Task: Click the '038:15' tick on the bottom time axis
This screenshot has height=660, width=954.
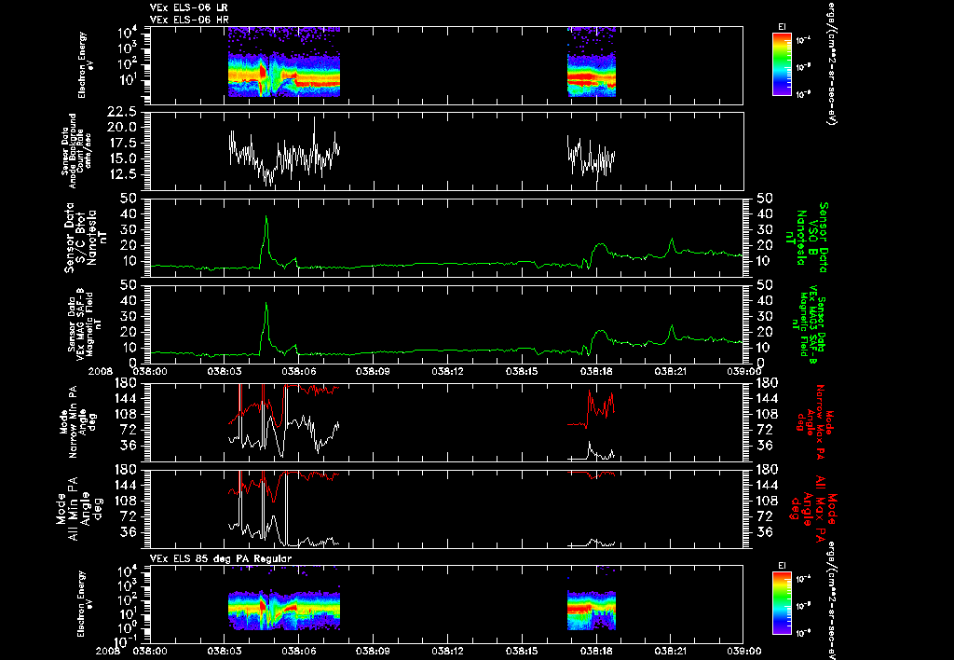Action: 522,651
